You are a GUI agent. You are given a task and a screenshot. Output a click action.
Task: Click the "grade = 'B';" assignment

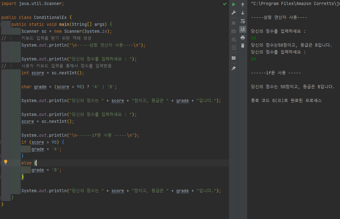click(x=46, y=170)
